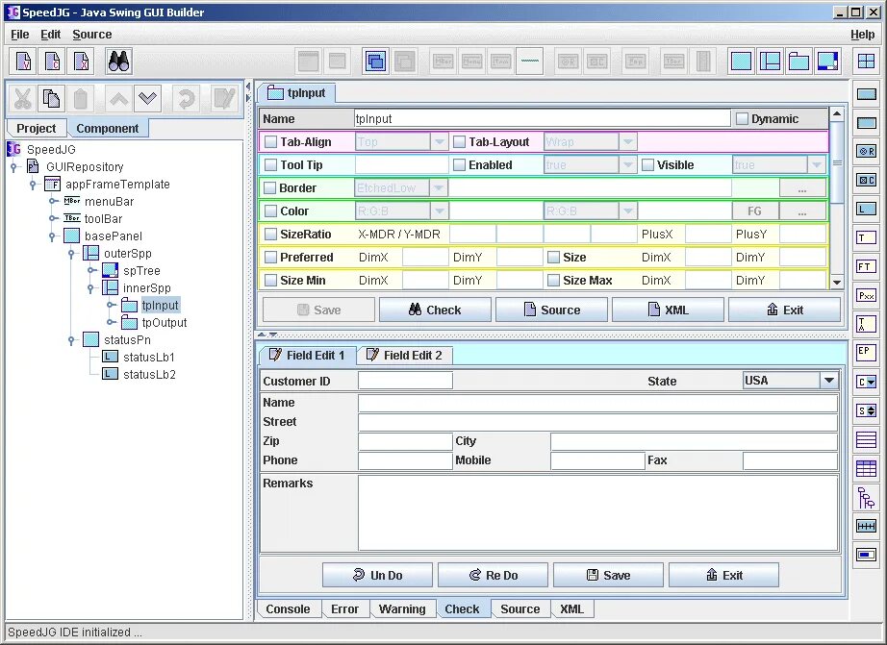Click the green separator line toolbar icon
Viewport: 887px width, 645px height.
pos(529,62)
